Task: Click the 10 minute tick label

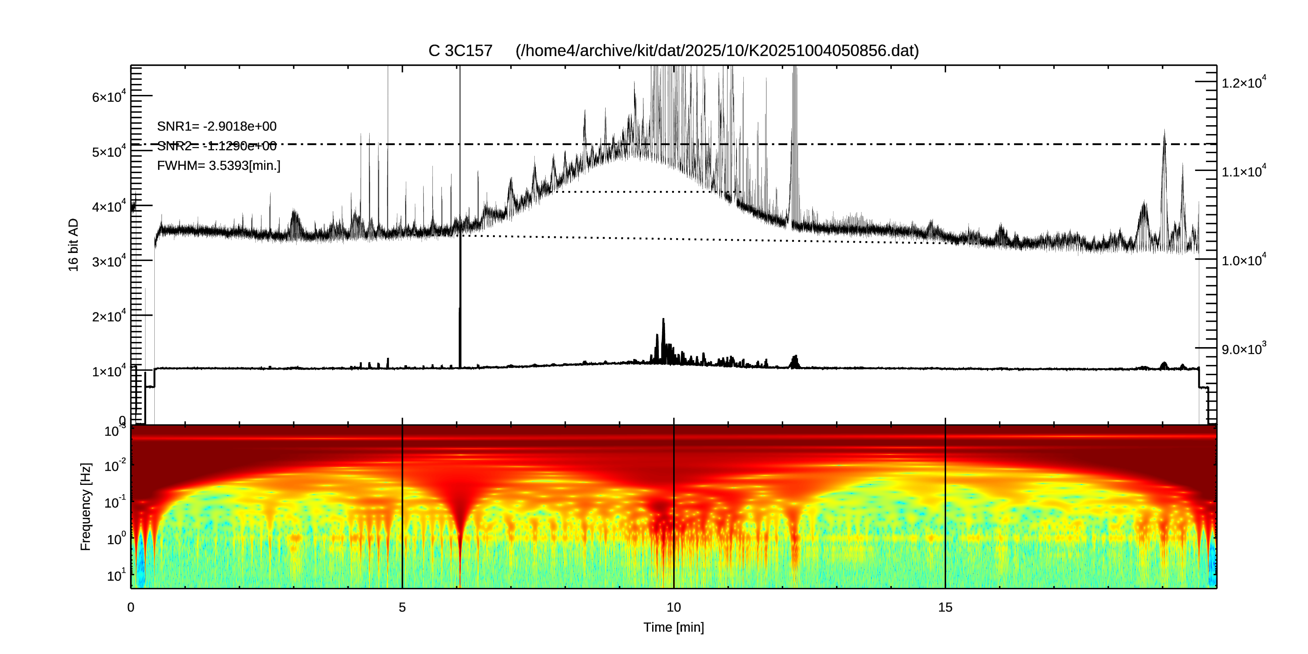Action: [673, 607]
